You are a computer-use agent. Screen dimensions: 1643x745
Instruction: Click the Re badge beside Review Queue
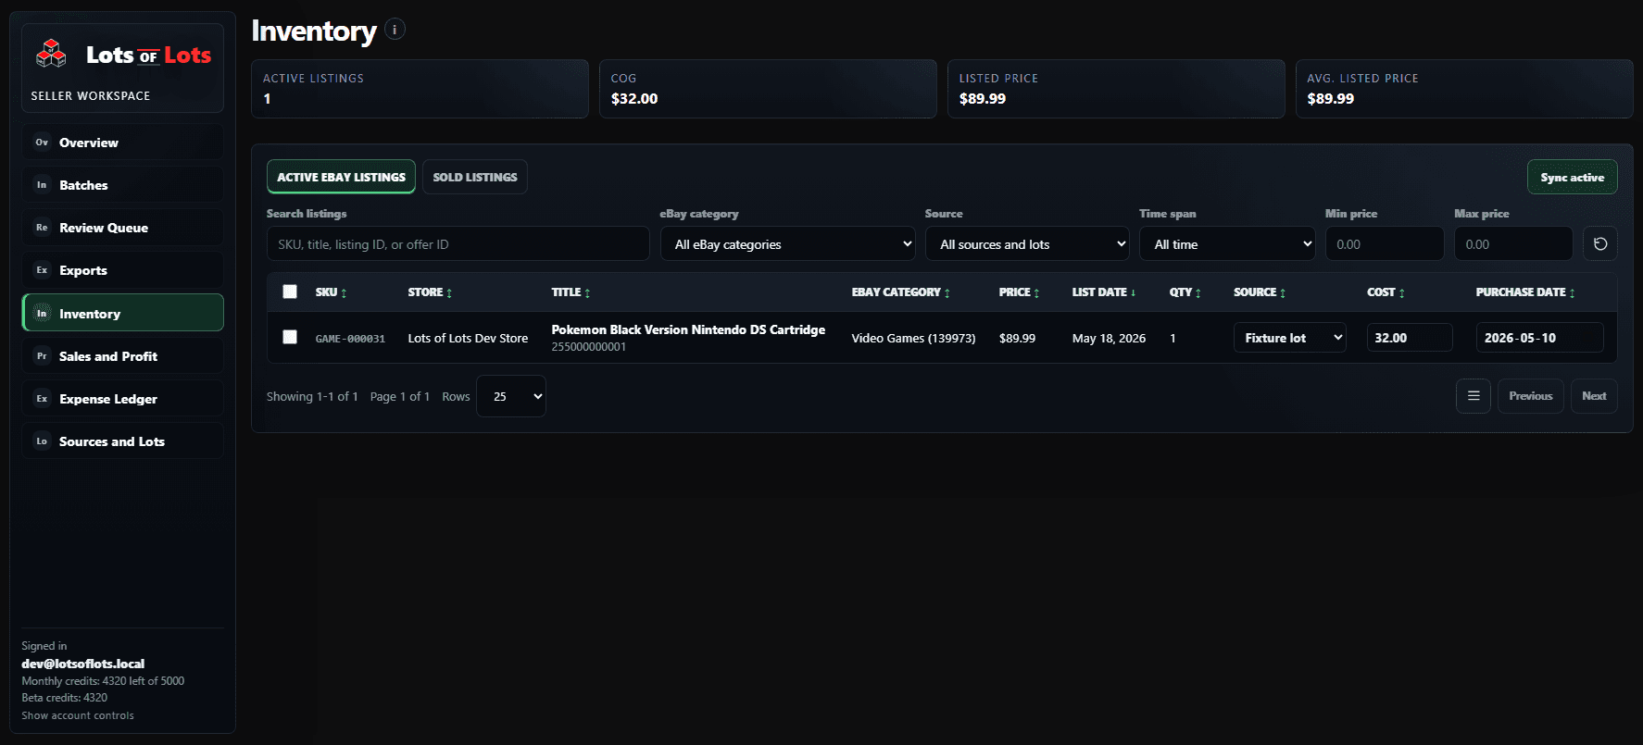[x=42, y=228]
